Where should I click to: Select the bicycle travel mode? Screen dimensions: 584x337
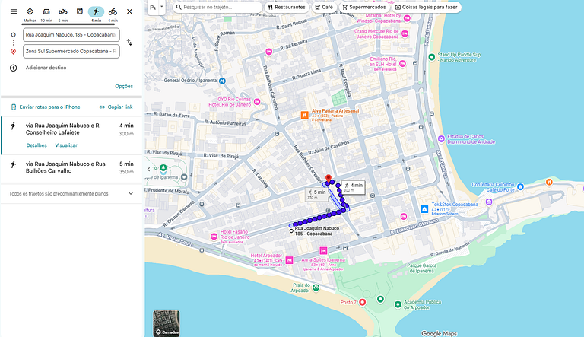click(x=113, y=14)
